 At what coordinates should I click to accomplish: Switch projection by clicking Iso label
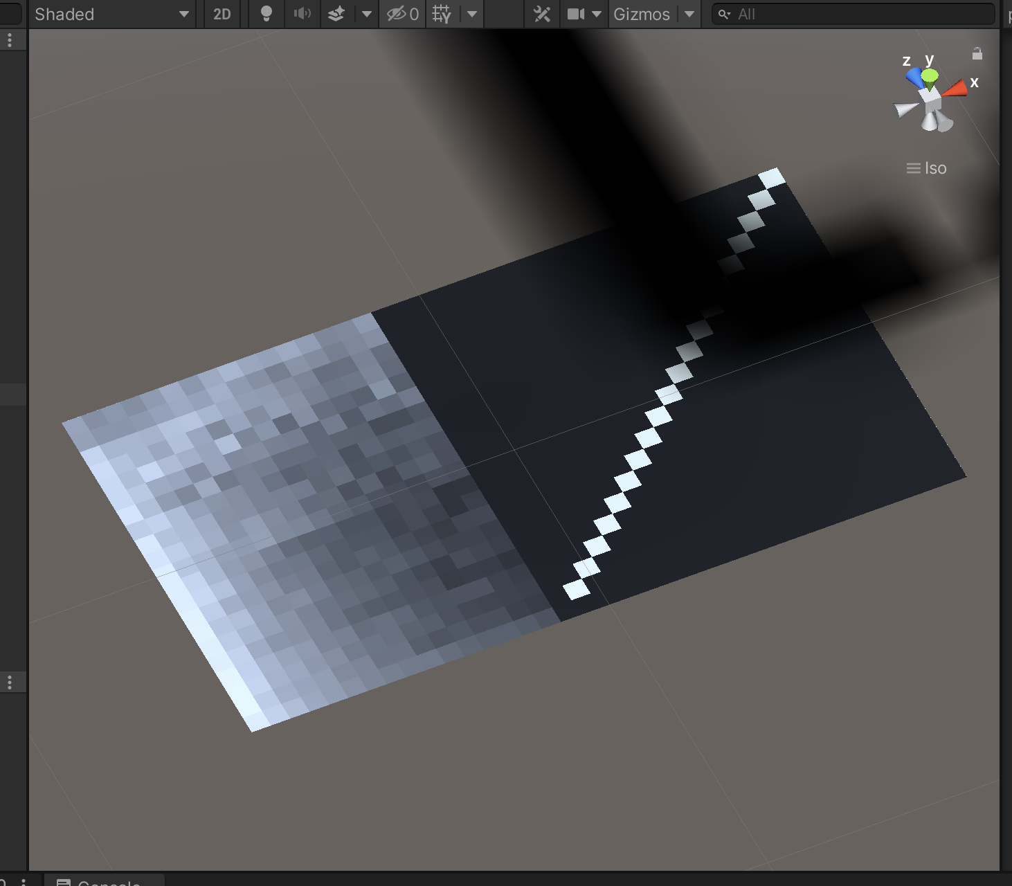(928, 168)
